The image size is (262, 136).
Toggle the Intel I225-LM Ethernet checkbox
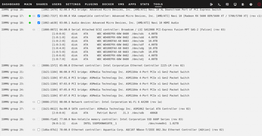[x=39, y=65]
